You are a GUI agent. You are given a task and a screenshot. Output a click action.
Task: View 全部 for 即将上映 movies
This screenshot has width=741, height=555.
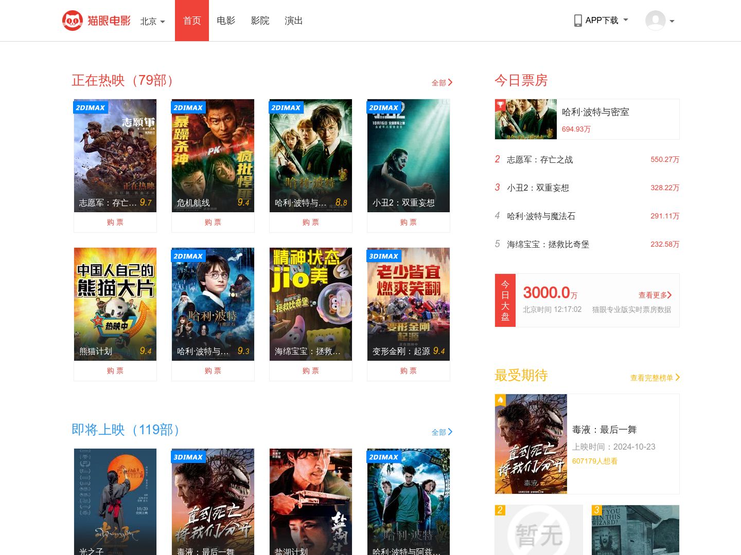tap(442, 432)
